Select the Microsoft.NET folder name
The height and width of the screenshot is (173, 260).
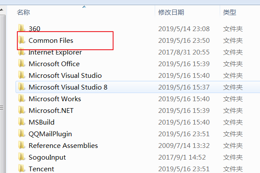tap(51, 111)
